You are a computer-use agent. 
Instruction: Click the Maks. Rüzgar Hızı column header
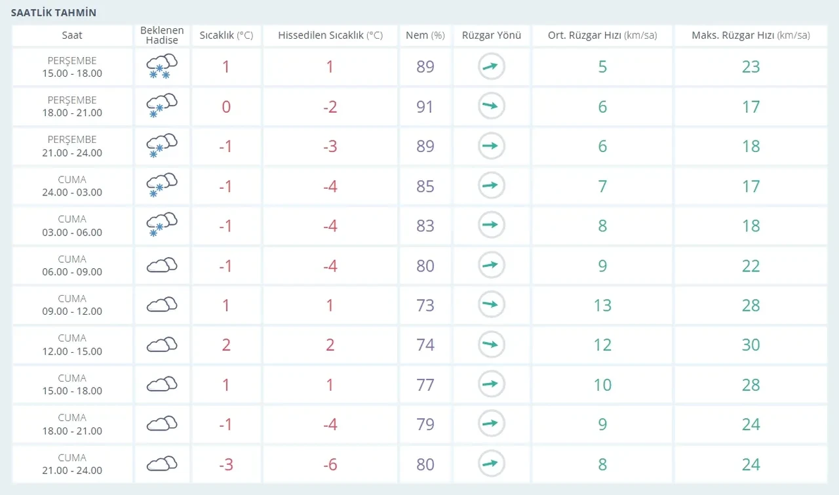[751, 35]
